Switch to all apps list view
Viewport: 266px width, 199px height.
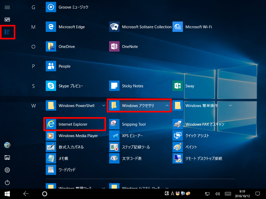[7, 32]
